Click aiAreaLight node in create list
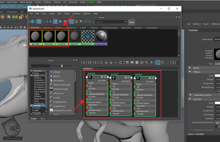220x142 pixels. (x=58, y=81)
